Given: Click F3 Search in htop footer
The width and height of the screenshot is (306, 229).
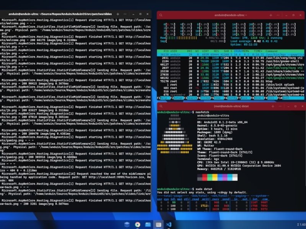Looking at the screenshot, I should point(190,98).
